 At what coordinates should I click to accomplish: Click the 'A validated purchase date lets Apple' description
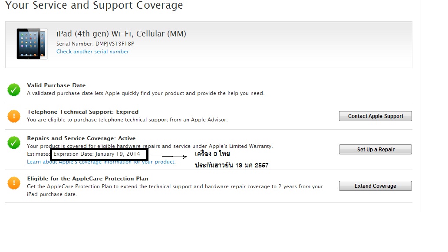[146, 93]
